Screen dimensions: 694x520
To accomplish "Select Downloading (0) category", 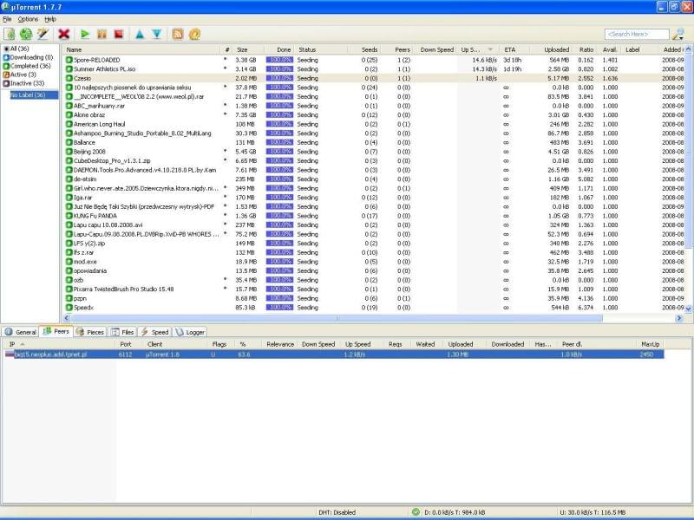I will tap(28, 57).
